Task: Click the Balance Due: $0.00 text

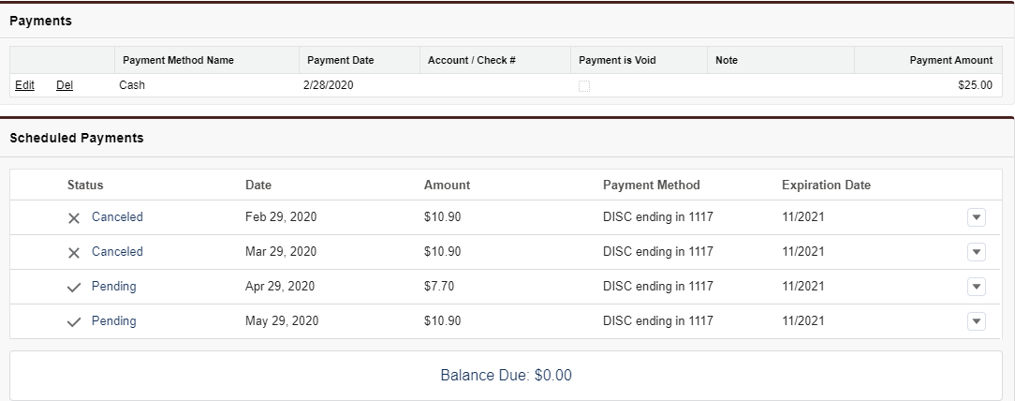Action: (506, 376)
